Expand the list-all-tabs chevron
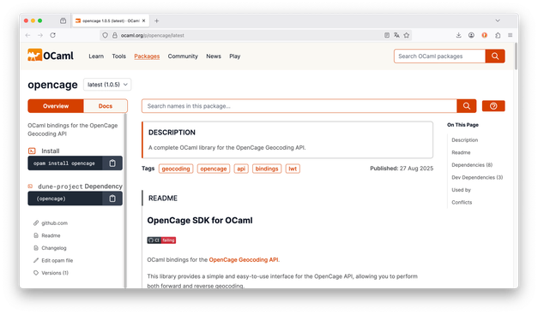This screenshot has width=538, height=314. coord(498,21)
